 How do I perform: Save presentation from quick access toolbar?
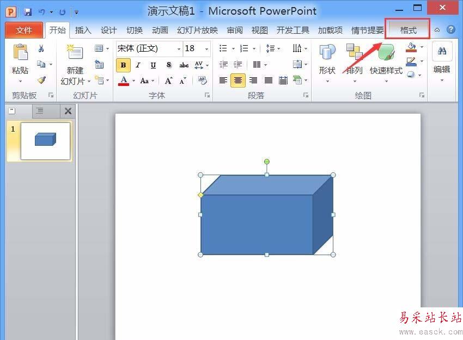(x=28, y=12)
